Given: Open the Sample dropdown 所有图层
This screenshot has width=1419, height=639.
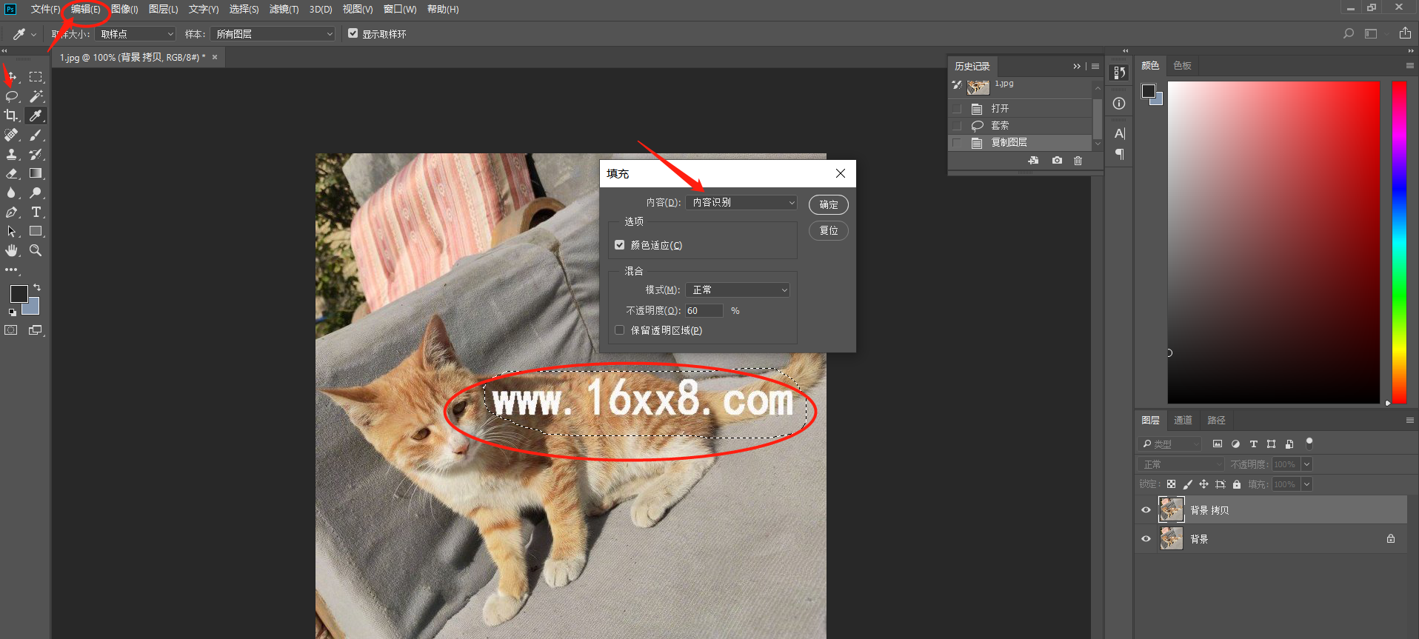Looking at the screenshot, I should click(273, 34).
